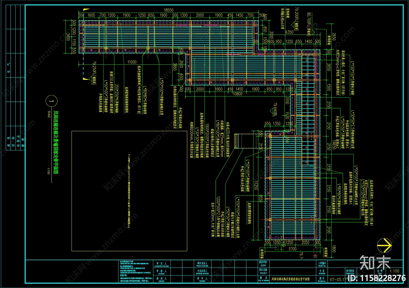Click the 250*250*6 steel plate annotation

point(117,99)
